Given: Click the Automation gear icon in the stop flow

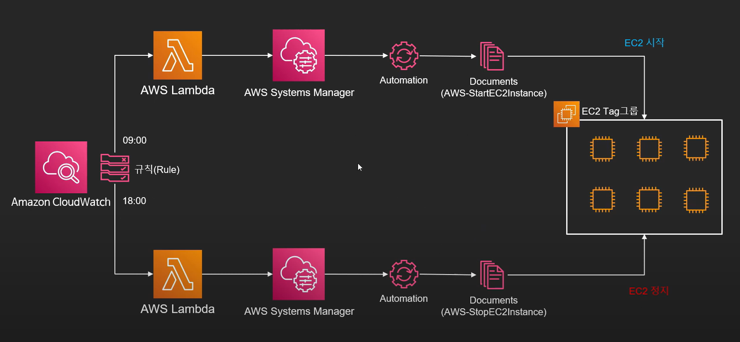Looking at the screenshot, I should click(x=404, y=274).
